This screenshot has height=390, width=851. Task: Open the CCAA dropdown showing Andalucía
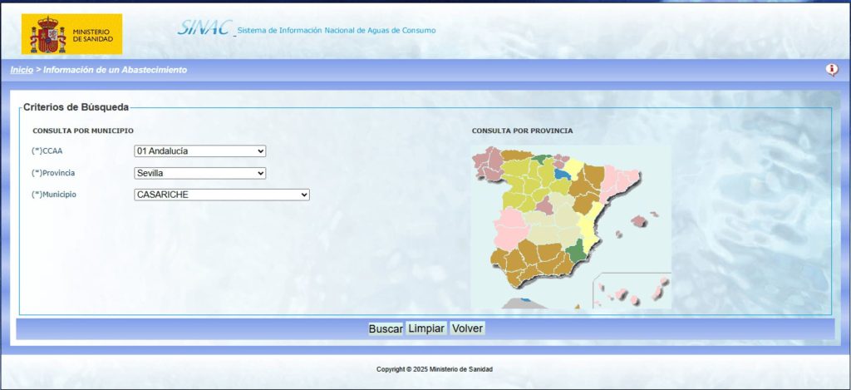click(x=199, y=151)
